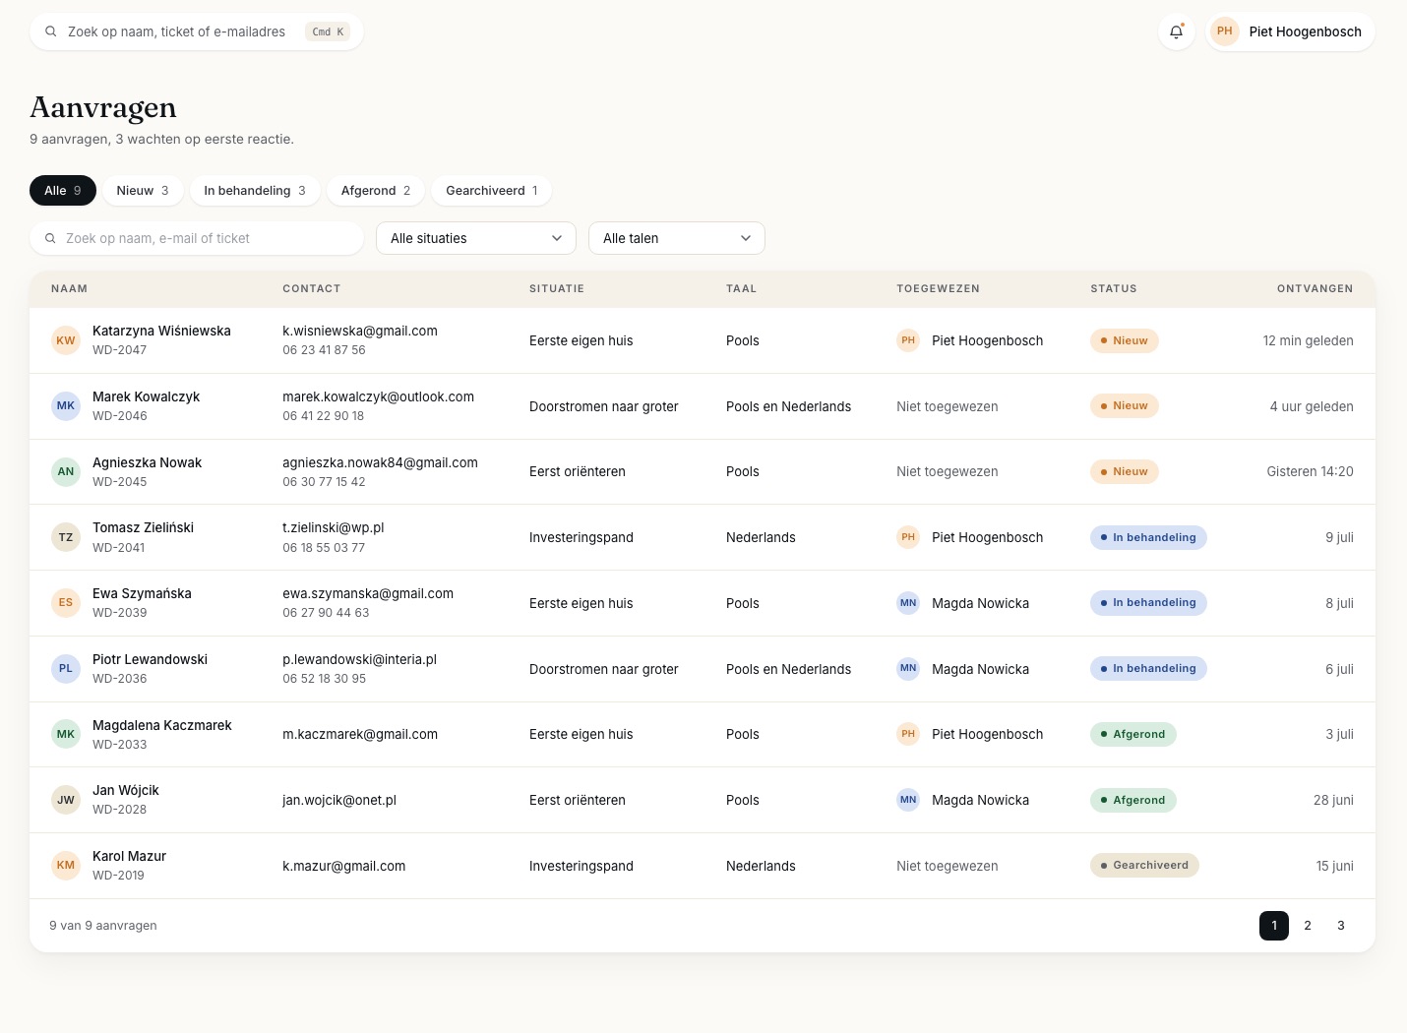Open Piet Hoogenbosch account menu
This screenshot has width=1407, height=1033.
[x=1291, y=31]
